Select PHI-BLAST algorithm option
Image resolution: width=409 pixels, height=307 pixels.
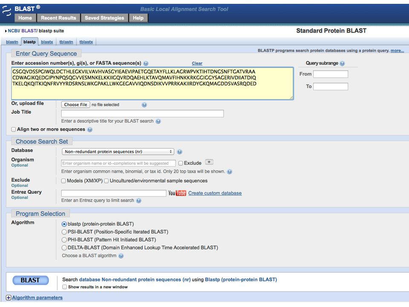pyautogui.click(x=64, y=240)
